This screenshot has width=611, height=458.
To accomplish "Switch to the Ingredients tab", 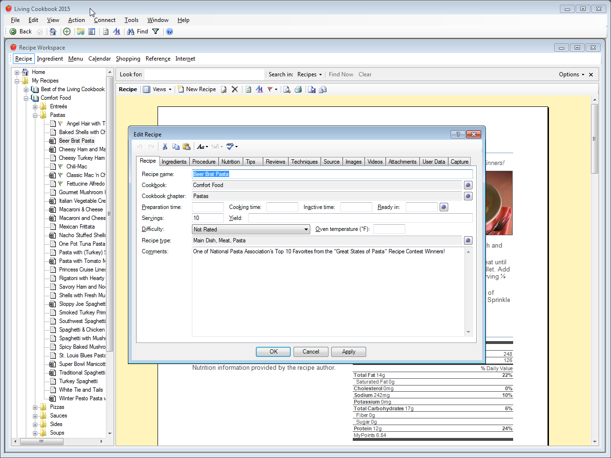I will [174, 162].
